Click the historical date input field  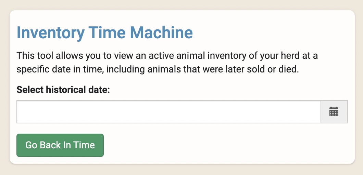(x=168, y=111)
